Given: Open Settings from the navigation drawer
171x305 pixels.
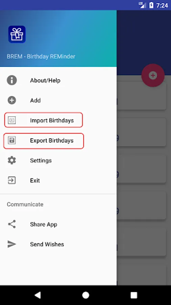Looking at the screenshot, I should [x=58, y=161].
